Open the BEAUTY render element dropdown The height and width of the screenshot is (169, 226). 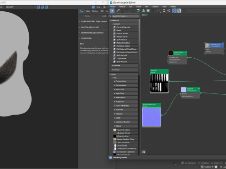point(35,7)
